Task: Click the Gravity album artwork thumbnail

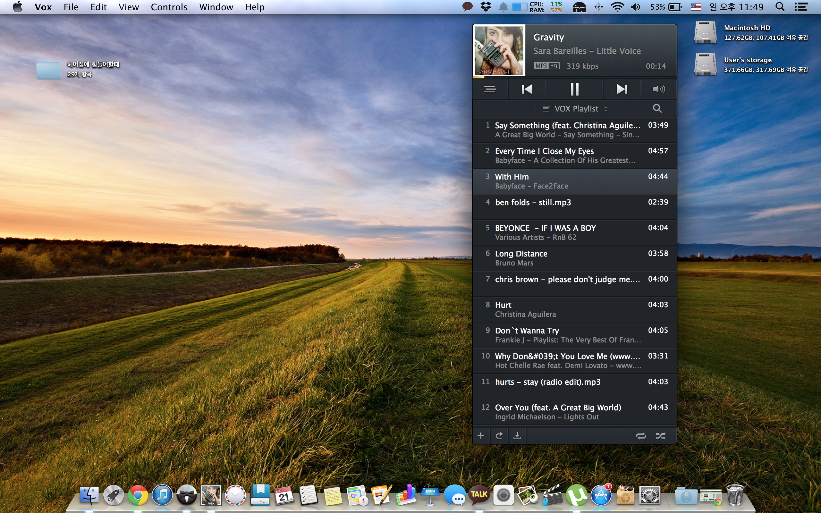Action: 499,50
